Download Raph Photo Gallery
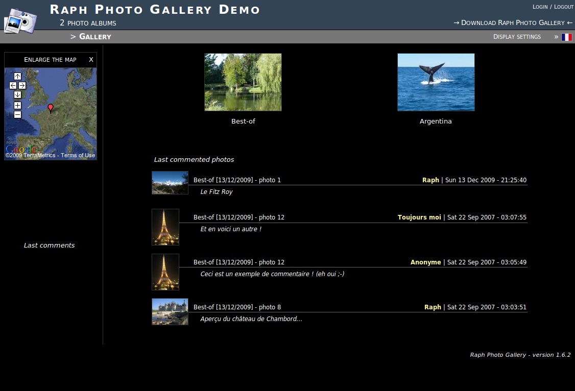 [x=513, y=22]
